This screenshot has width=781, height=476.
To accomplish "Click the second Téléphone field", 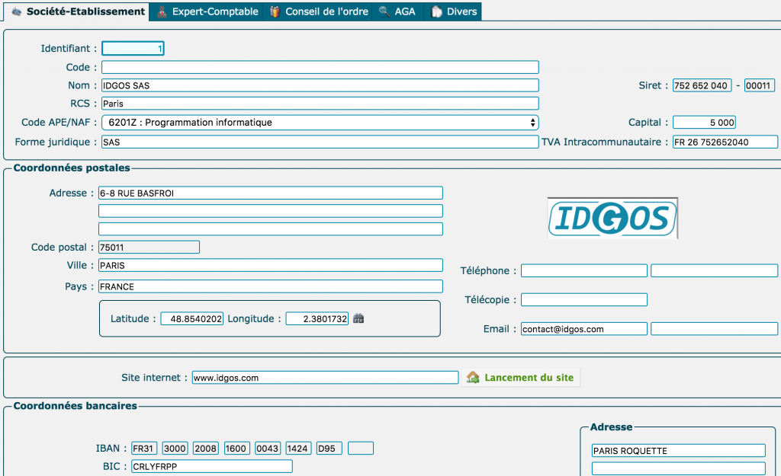I will (714, 270).
